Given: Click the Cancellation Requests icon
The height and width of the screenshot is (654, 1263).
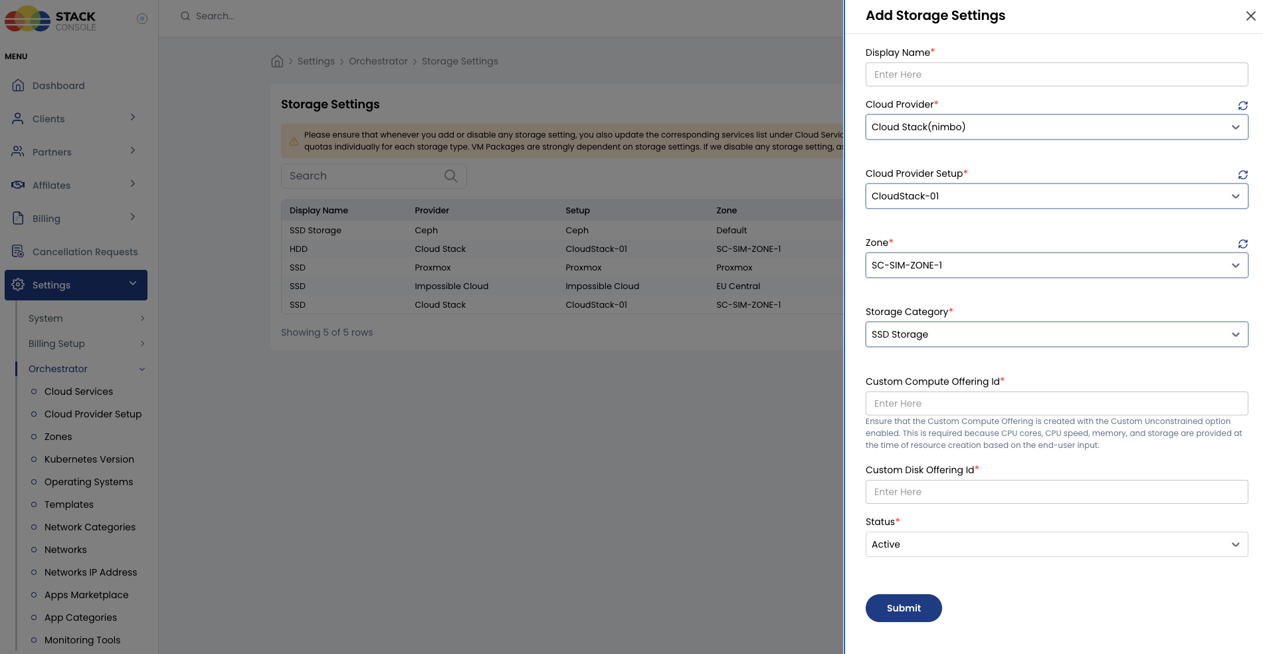Looking at the screenshot, I should coord(19,251).
